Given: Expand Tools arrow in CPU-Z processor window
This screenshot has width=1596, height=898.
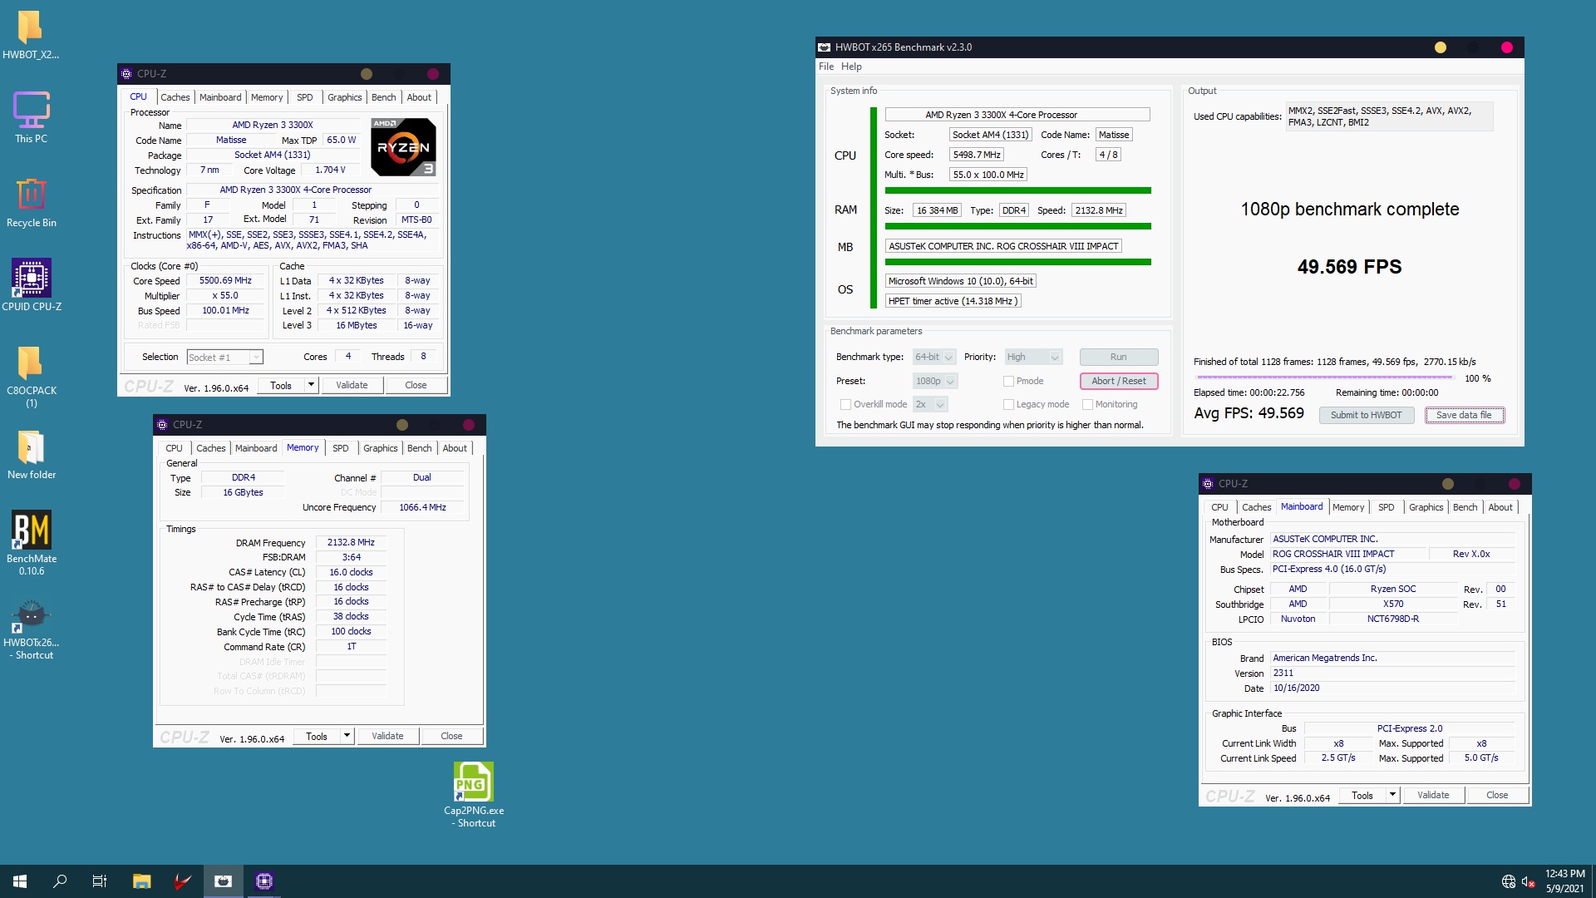Looking at the screenshot, I should coord(311,385).
